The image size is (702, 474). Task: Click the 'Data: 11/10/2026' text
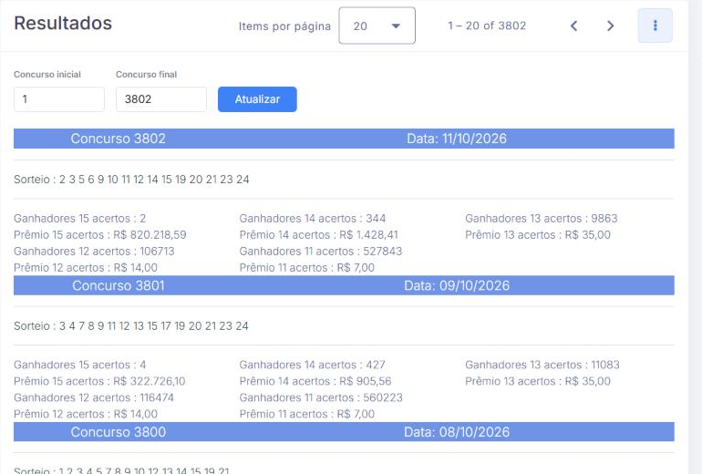(457, 139)
